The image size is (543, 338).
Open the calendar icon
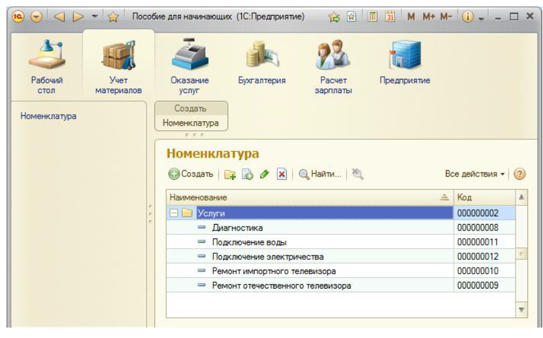click(390, 16)
